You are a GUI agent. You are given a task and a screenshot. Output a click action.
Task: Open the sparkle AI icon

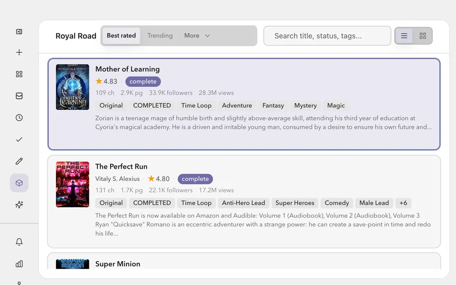pyautogui.click(x=19, y=205)
